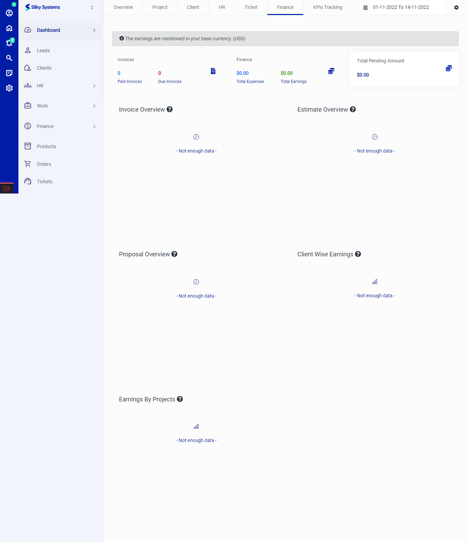
Task: Open sticky notes icon in left rail
Action: click(9, 73)
